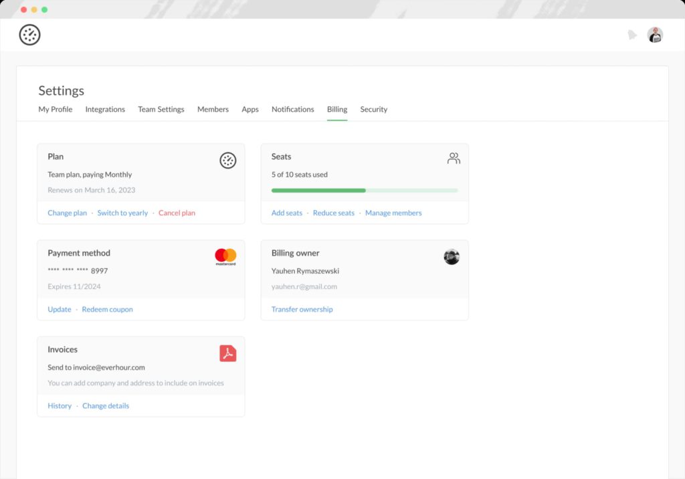Go to the Team Settings tab
Viewport: 685px width, 479px height.
click(x=161, y=109)
